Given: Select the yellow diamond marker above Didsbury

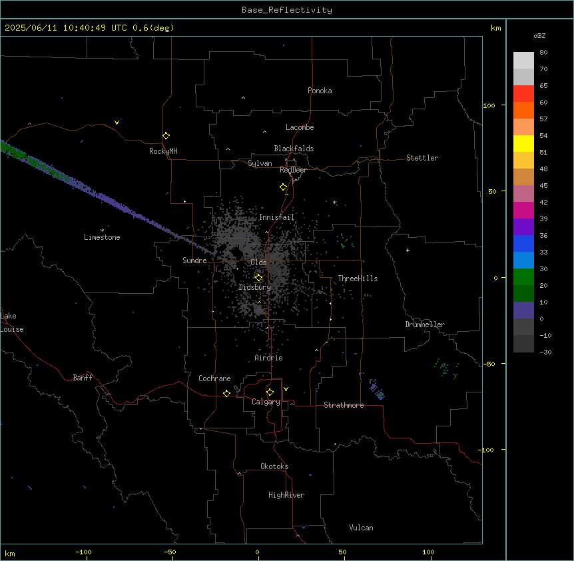Looking at the screenshot, I should tap(259, 278).
